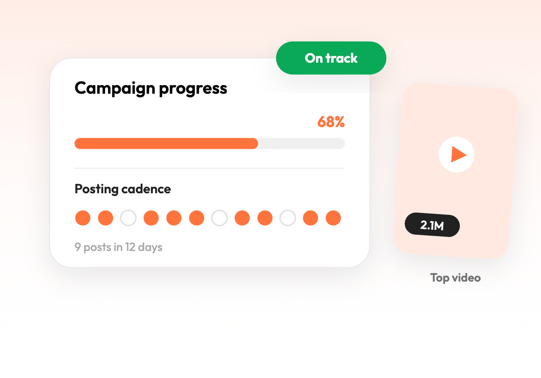This screenshot has height=378, width=541.
Task: Click the Campaign progress heading
Action: pyautogui.click(x=151, y=88)
